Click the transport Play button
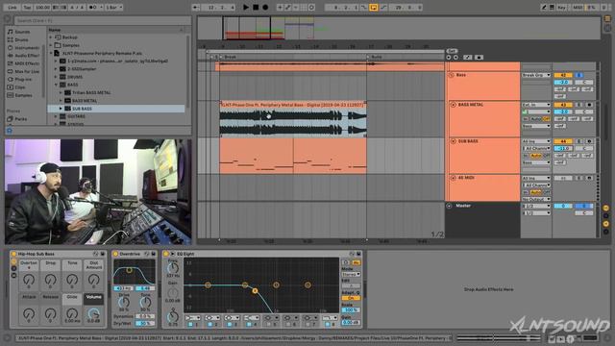This screenshot has width=615, height=346. point(246,7)
